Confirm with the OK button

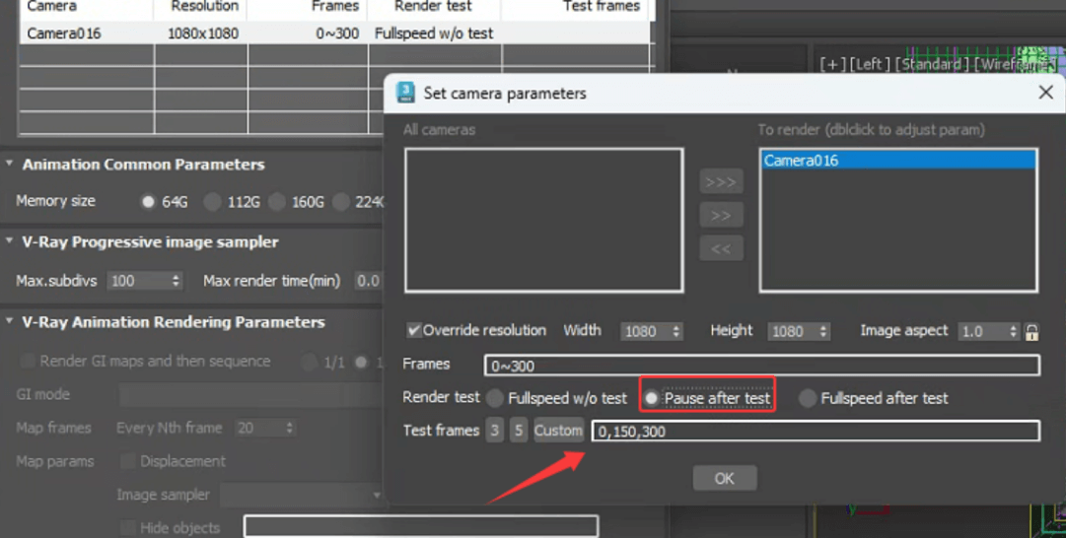(x=725, y=478)
